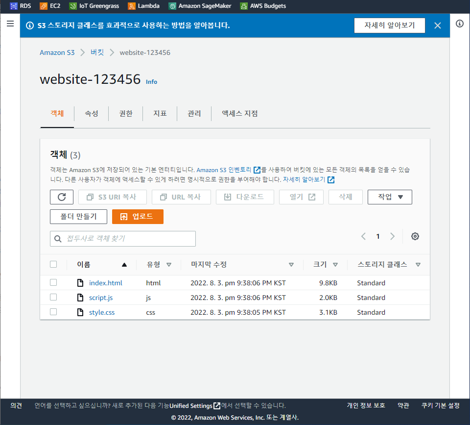Click the 폴더 만들기 button
The image size is (470, 425).
pos(78,216)
